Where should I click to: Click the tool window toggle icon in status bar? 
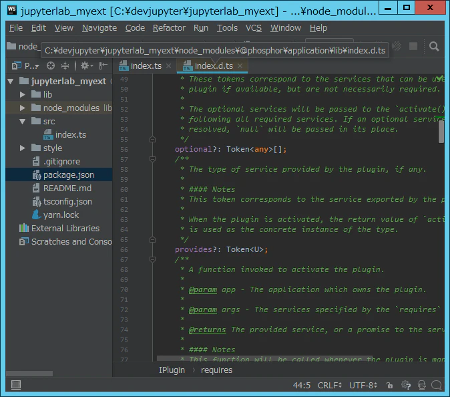16,385
